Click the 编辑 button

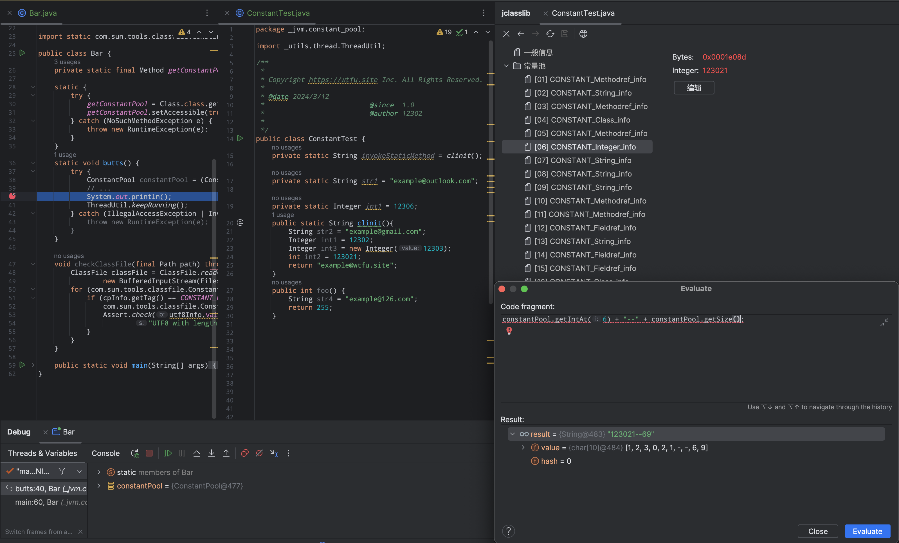(694, 88)
